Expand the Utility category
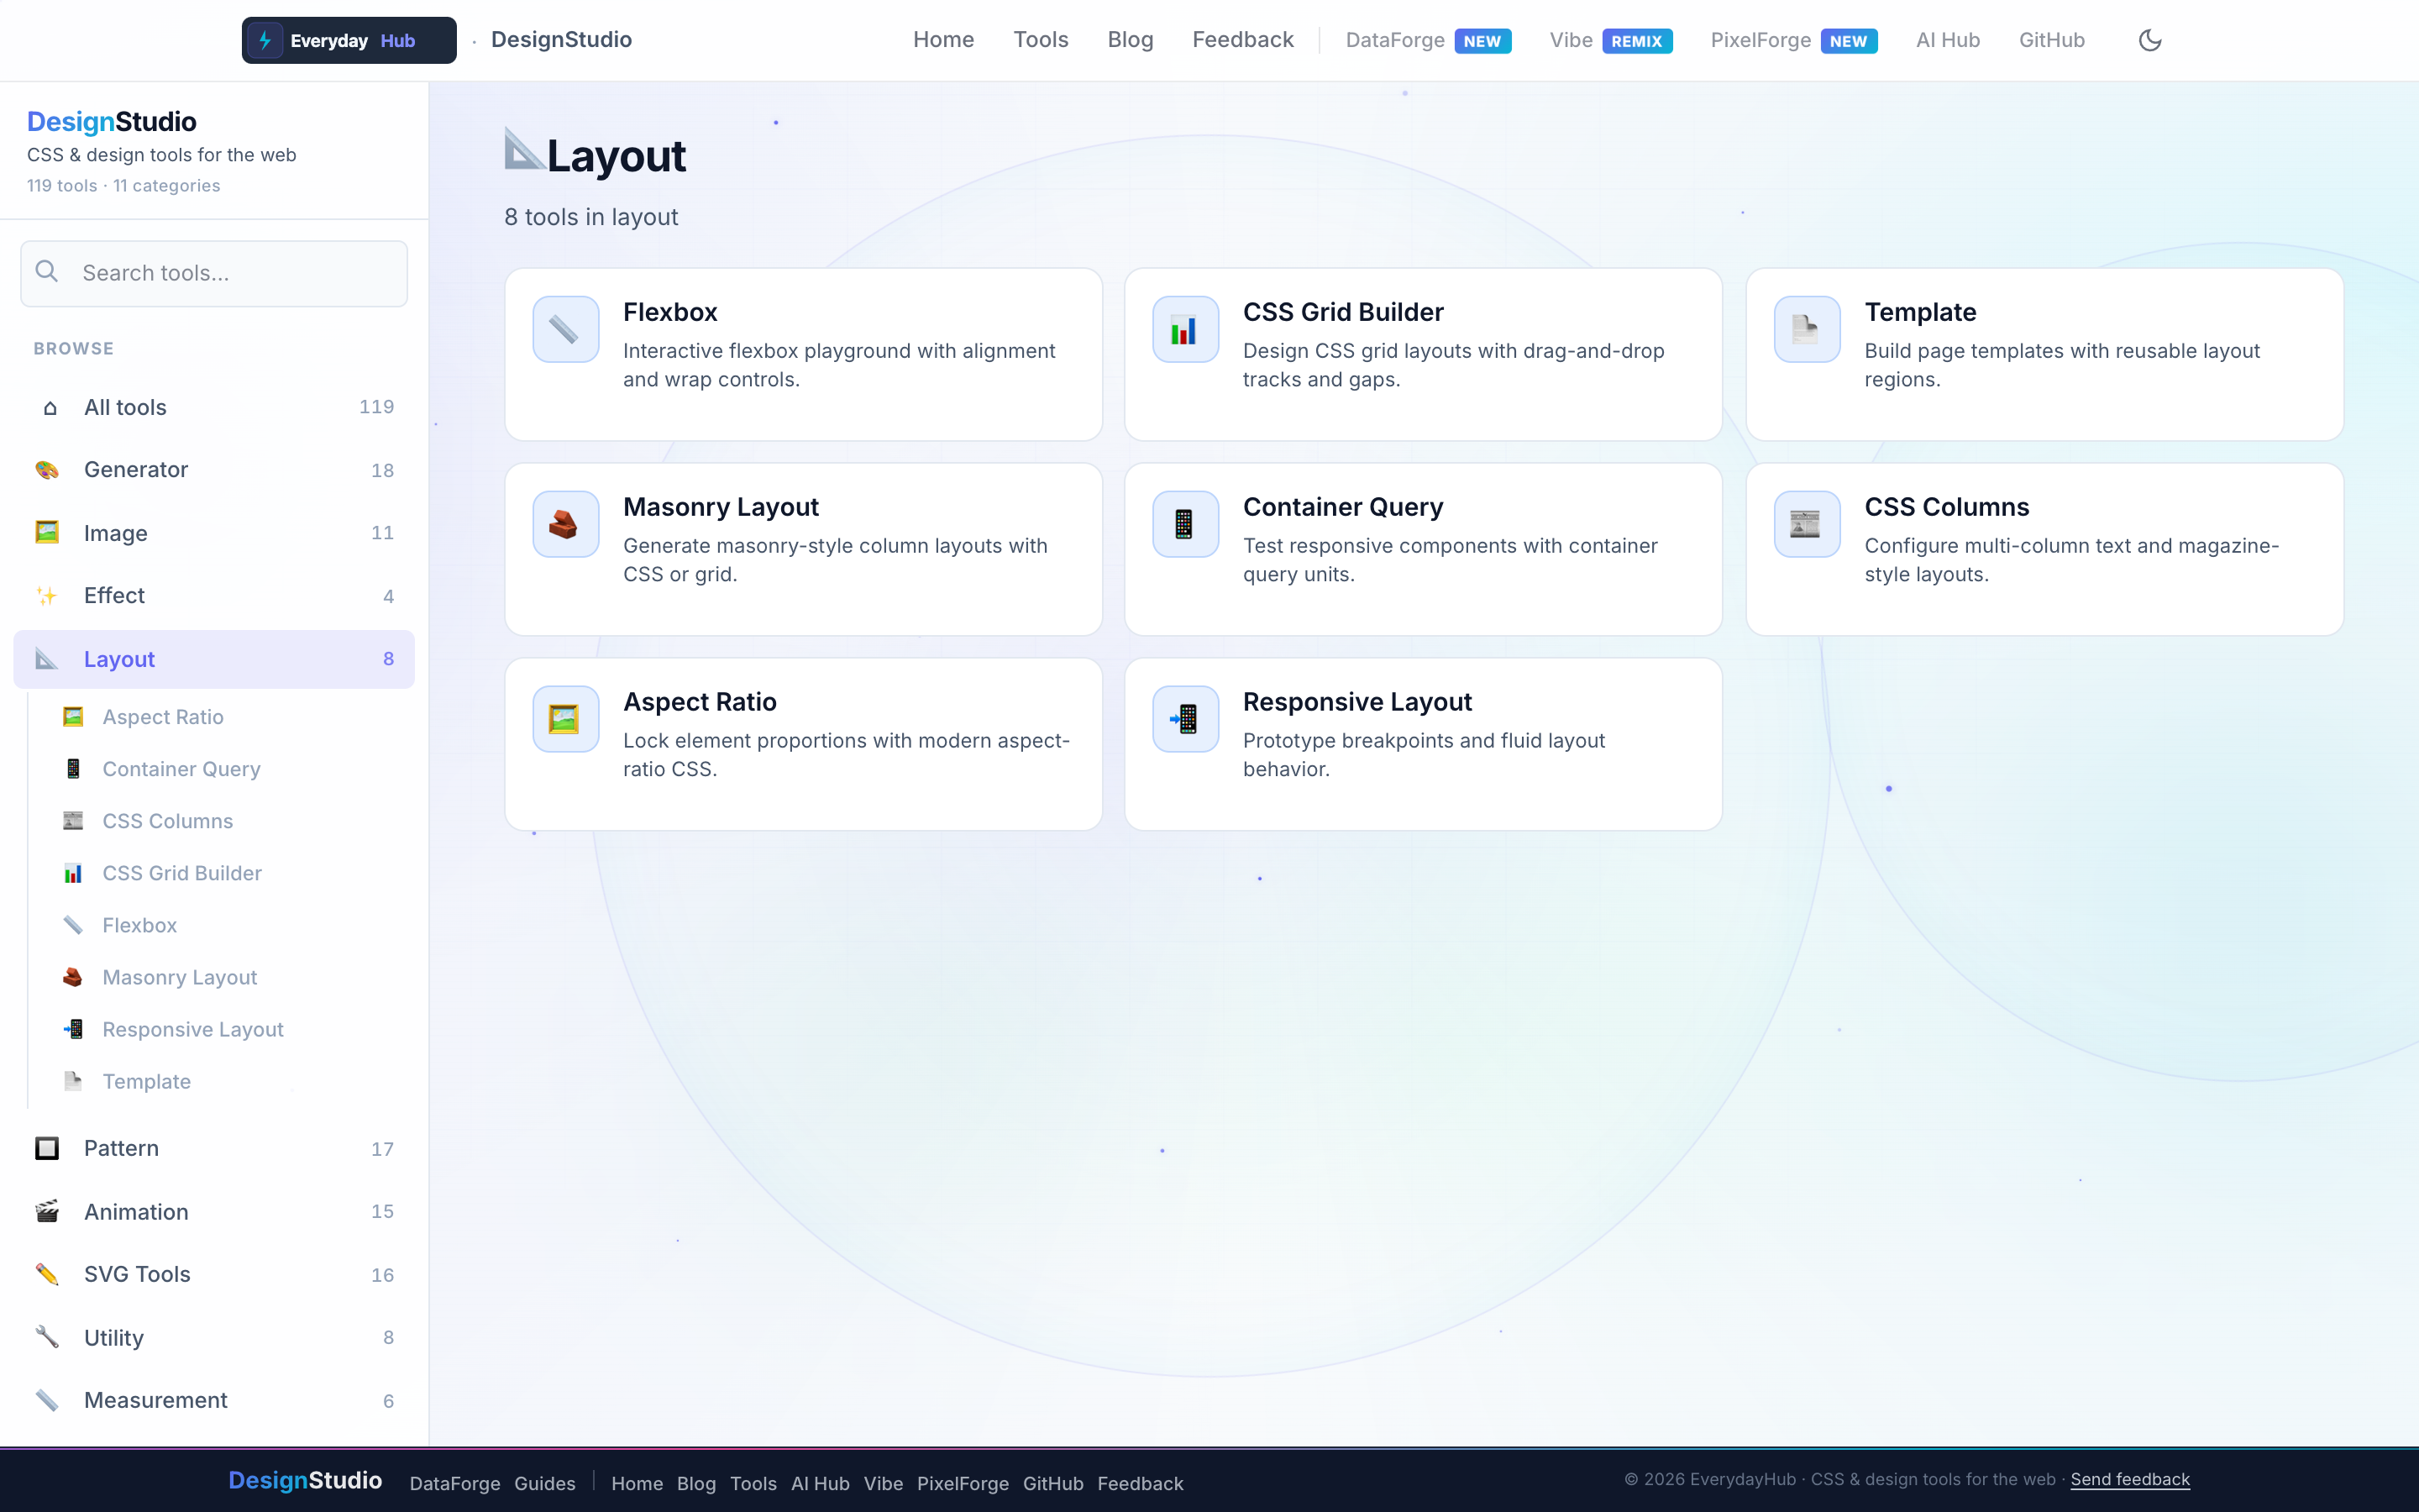Image resolution: width=2419 pixels, height=1512 pixels. (214, 1337)
